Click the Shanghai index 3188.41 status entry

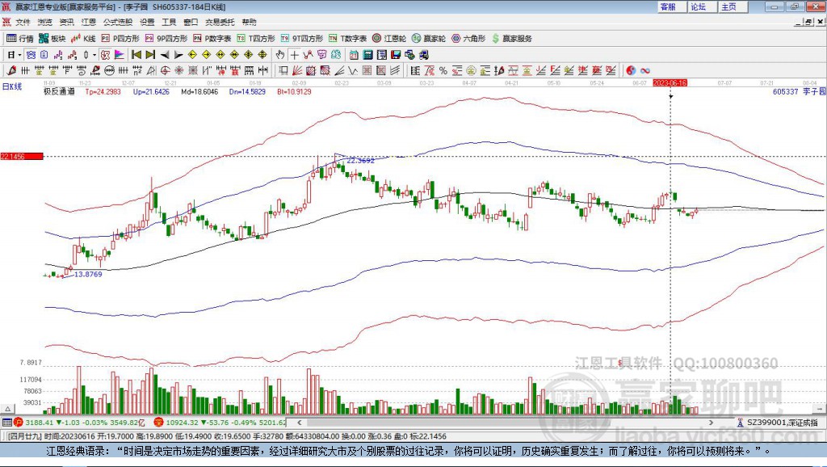79,423
